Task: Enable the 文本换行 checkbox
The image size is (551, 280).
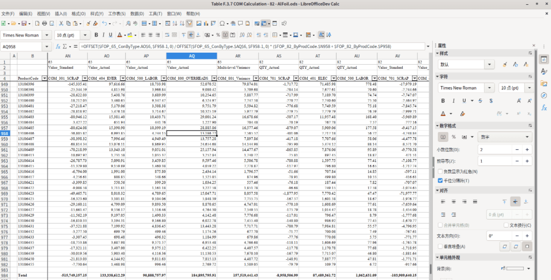Action: [506, 225]
